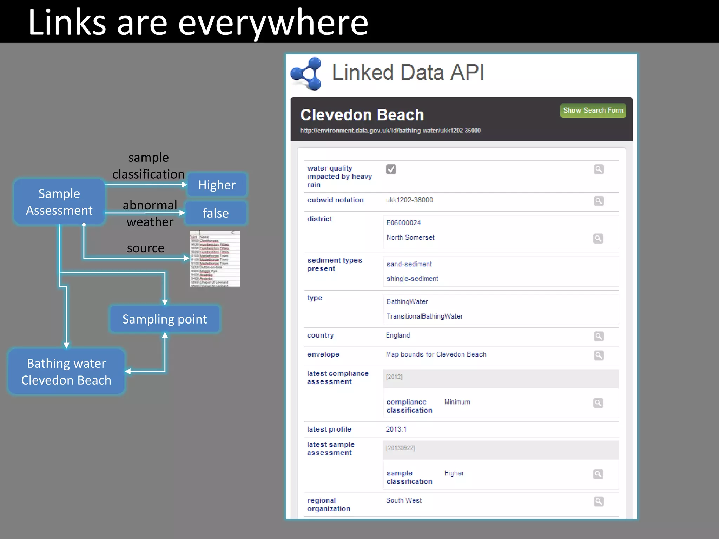This screenshot has width=719, height=539.
Task: Toggle water quality impacted by heavy rain checkbox
Action: [391, 169]
